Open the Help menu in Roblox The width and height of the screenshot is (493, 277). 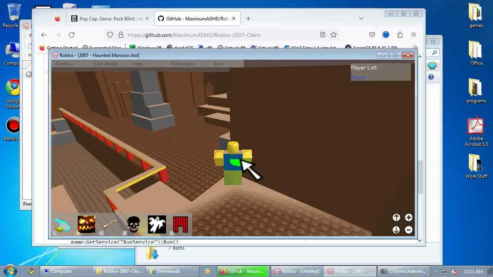(137, 64)
